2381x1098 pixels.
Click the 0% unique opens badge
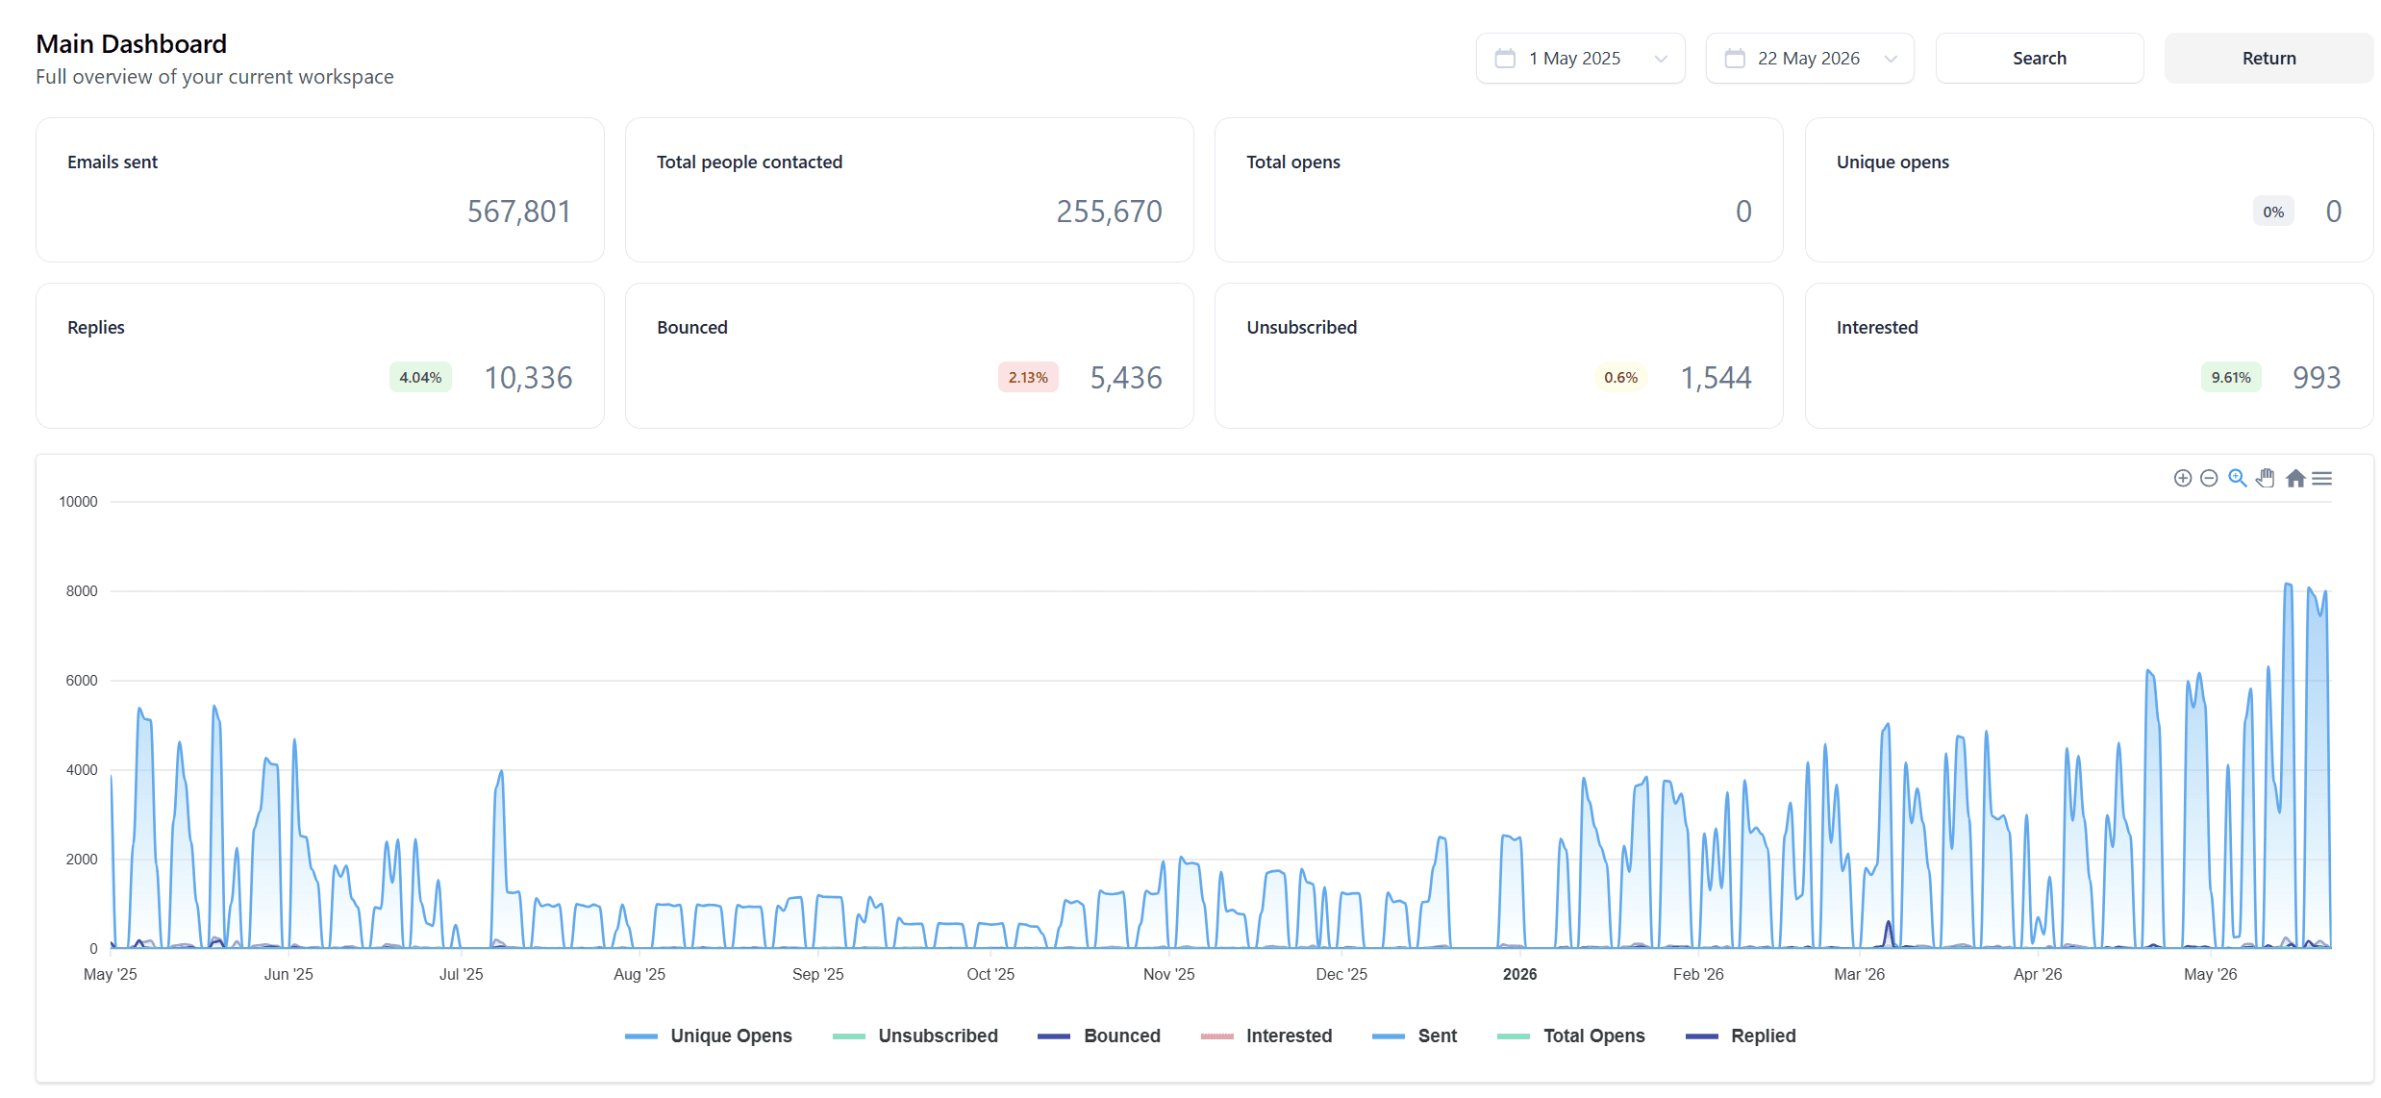point(2273,212)
